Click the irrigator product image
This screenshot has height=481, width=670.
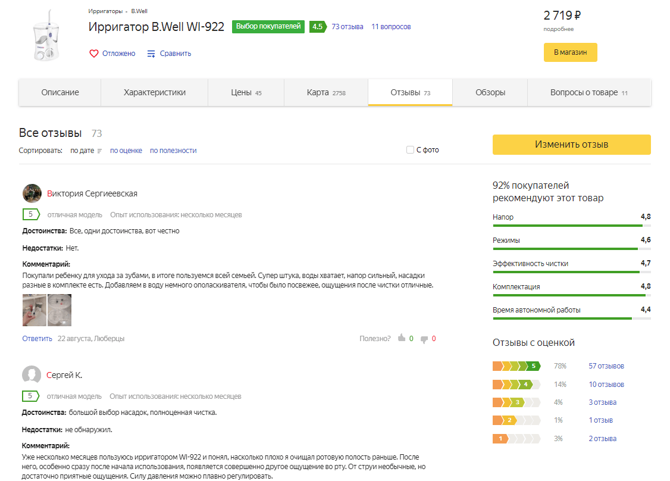click(x=46, y=35)
